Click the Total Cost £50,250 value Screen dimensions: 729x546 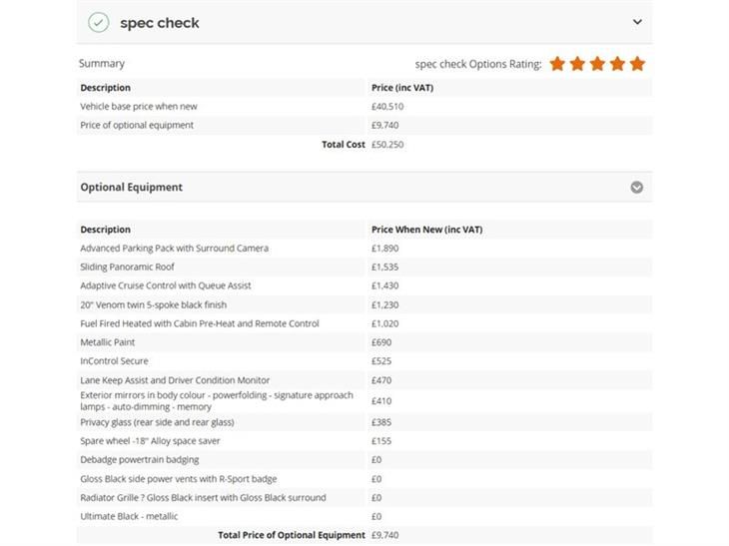(387, 145)
